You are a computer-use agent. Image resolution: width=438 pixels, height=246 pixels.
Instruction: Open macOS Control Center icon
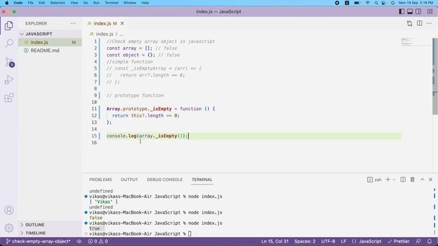[384, 3]
